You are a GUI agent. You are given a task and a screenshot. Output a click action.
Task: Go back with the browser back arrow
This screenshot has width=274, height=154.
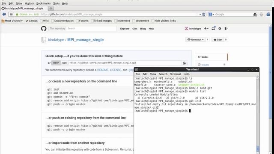[4, 14]
